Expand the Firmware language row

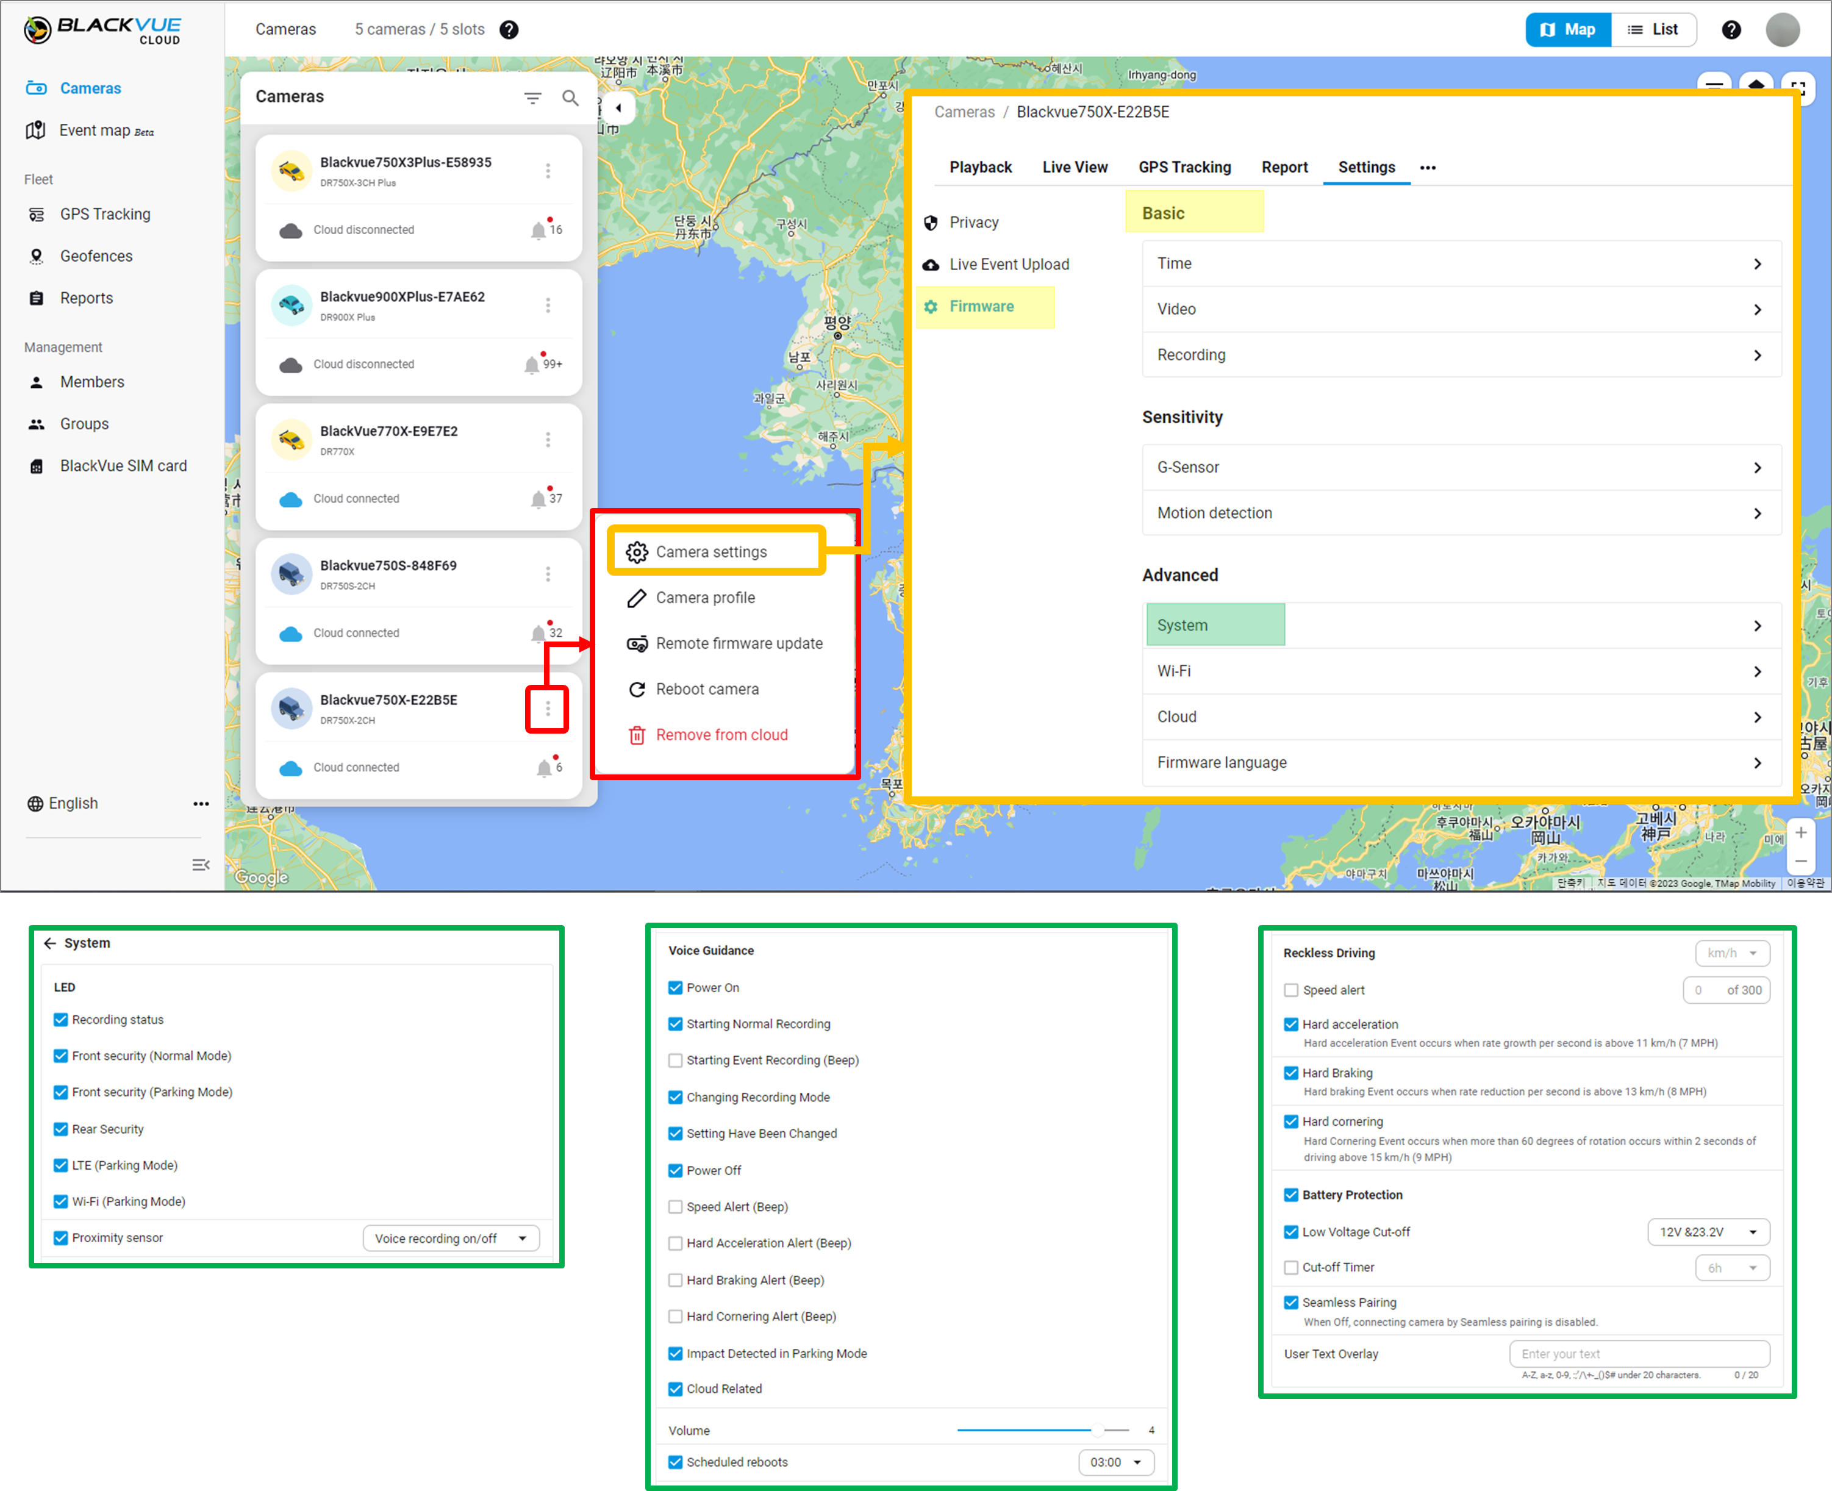coord(1461,763)
